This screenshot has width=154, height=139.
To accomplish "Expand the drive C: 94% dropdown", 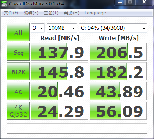I will (113, 28).
